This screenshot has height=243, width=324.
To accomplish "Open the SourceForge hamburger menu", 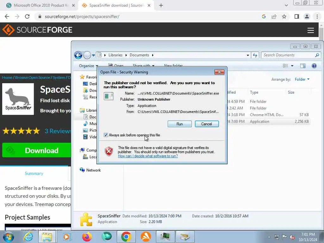I will pos(310,30).
